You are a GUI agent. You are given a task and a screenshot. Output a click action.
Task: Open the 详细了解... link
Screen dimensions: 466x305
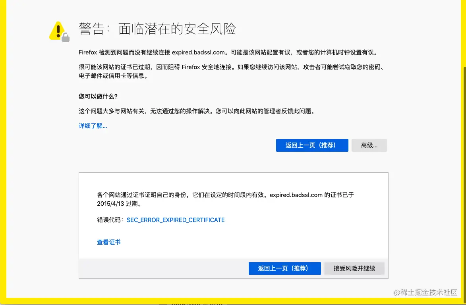point(93,126)
